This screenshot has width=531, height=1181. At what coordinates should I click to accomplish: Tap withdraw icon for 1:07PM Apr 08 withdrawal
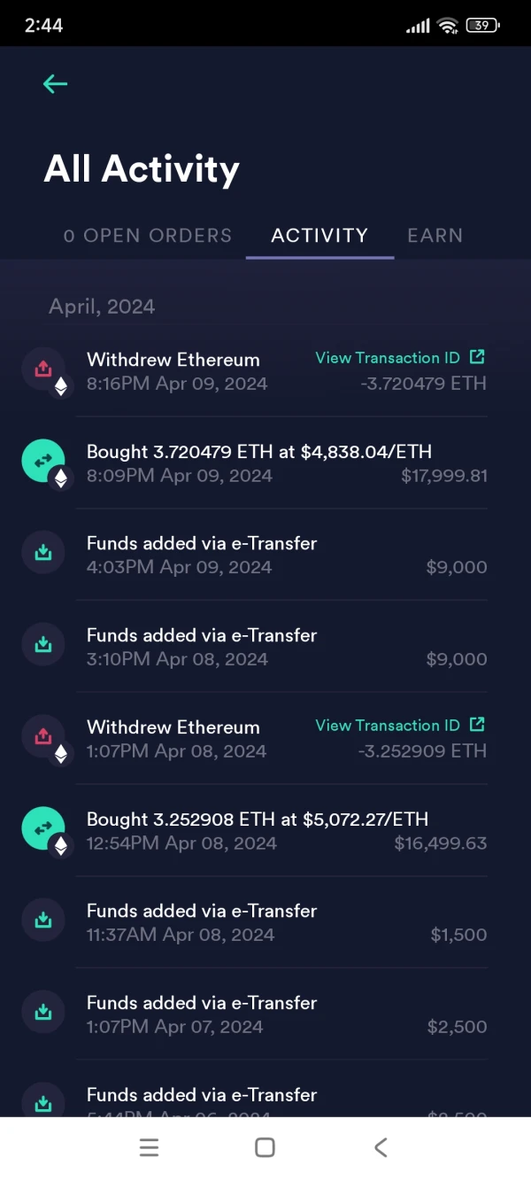43,736
